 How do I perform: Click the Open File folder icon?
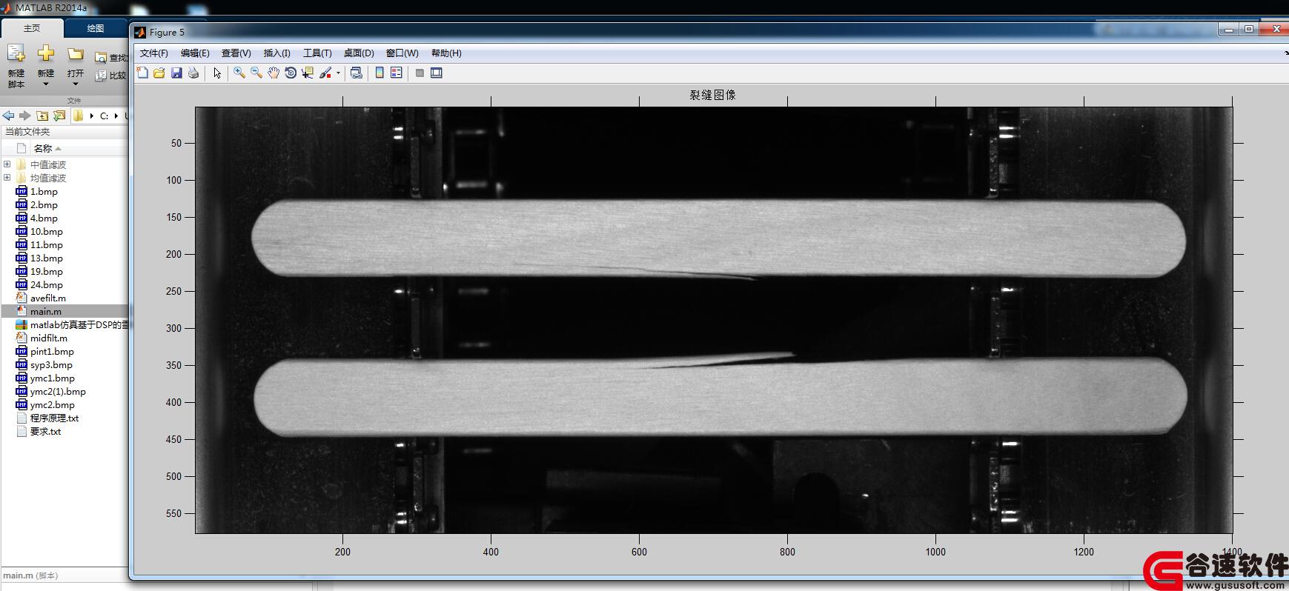[159, 73]
